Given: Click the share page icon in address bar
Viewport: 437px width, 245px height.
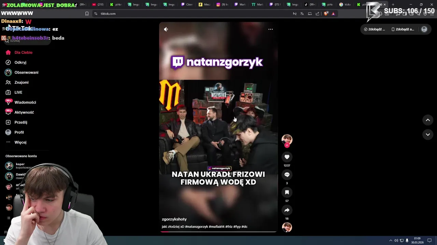Looking at the screenshot, I should [x=318, y=14].
